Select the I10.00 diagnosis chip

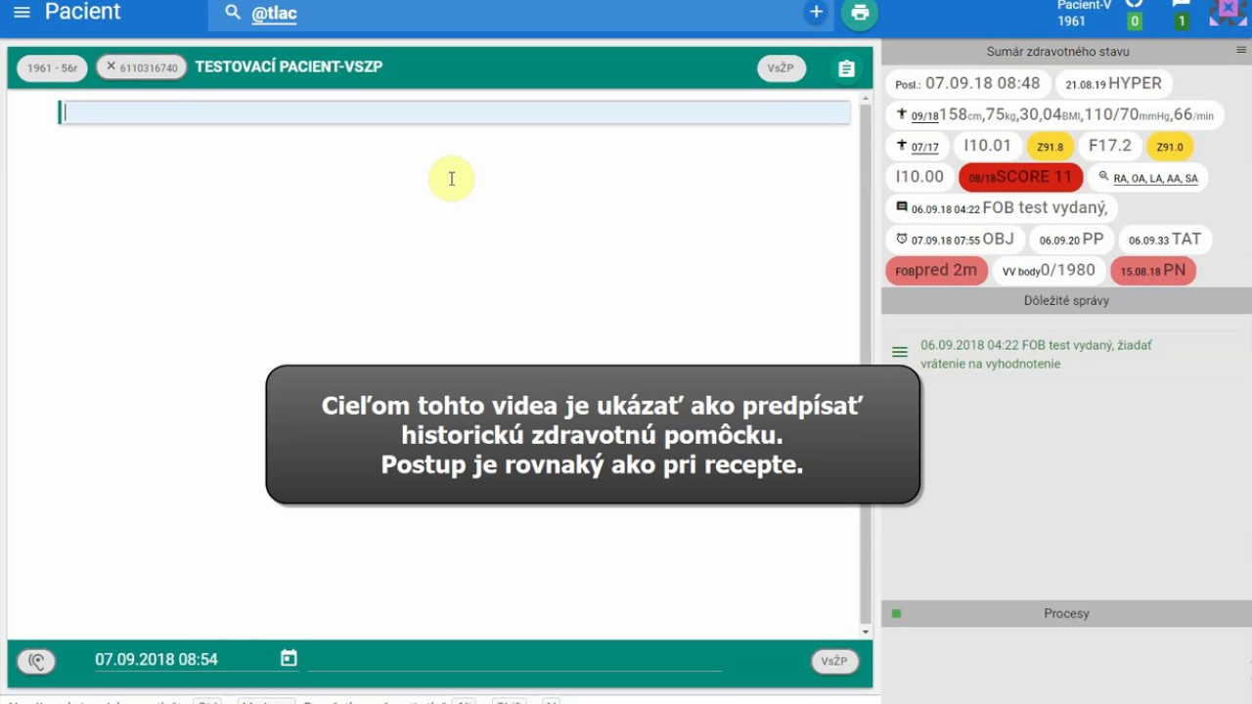coord(919,178)
